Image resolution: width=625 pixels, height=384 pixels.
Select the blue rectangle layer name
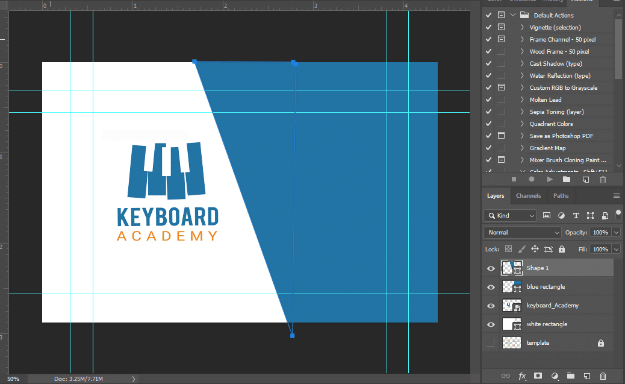[x=546, y=286]
